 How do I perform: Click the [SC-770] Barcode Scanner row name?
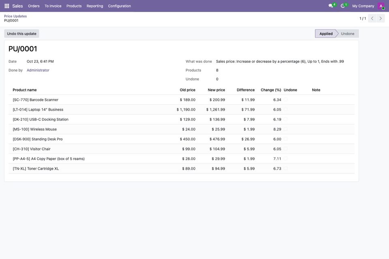[x=35, y=100]
